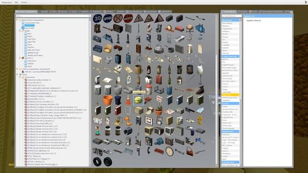Select the brown boot prop icon
The image size is (308, 173).
(x=200, y=90)
